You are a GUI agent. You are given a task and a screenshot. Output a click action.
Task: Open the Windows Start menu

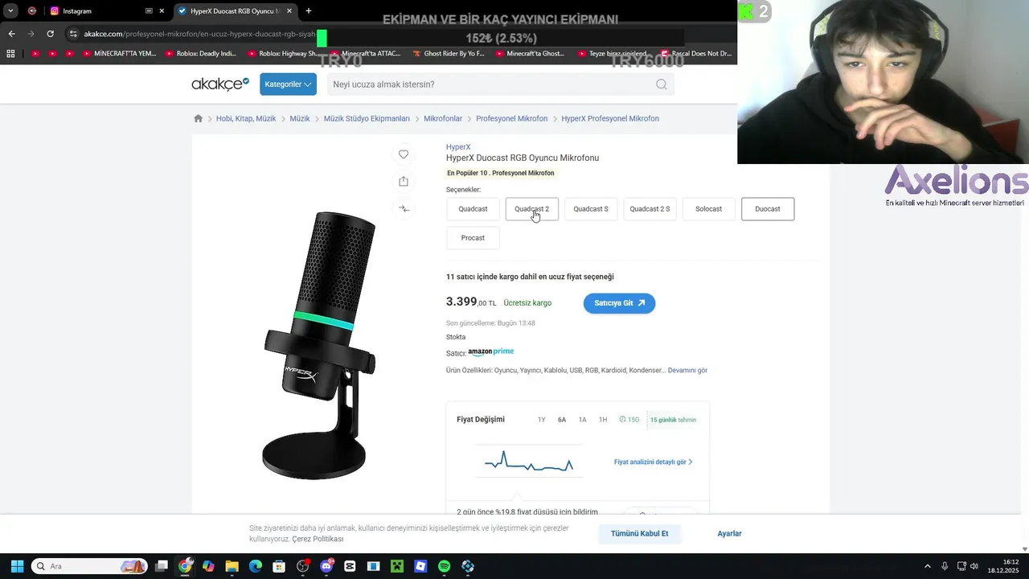[x=17, y=566]
